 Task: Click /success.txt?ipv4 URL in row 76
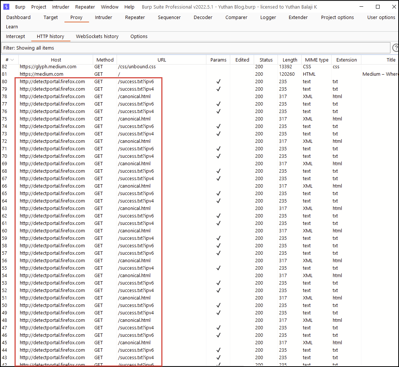pos(136,111)
